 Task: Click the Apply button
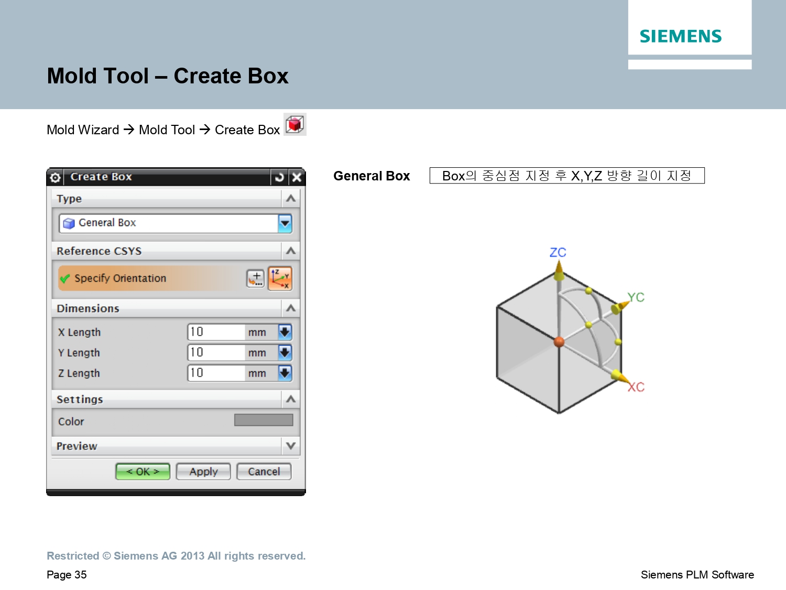tap(203, 471)
